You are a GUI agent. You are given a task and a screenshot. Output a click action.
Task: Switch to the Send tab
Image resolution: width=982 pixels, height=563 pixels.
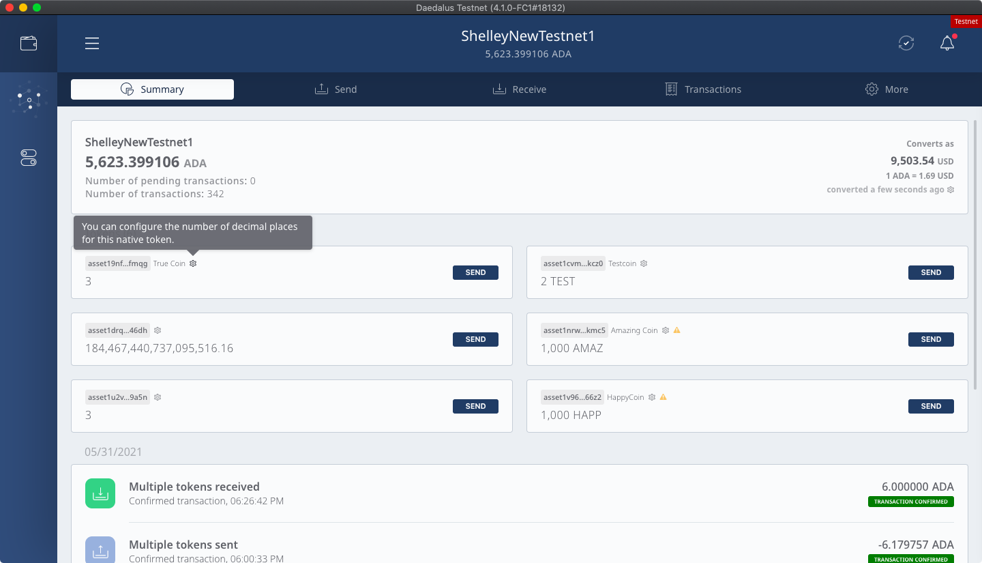pos(336,89)
